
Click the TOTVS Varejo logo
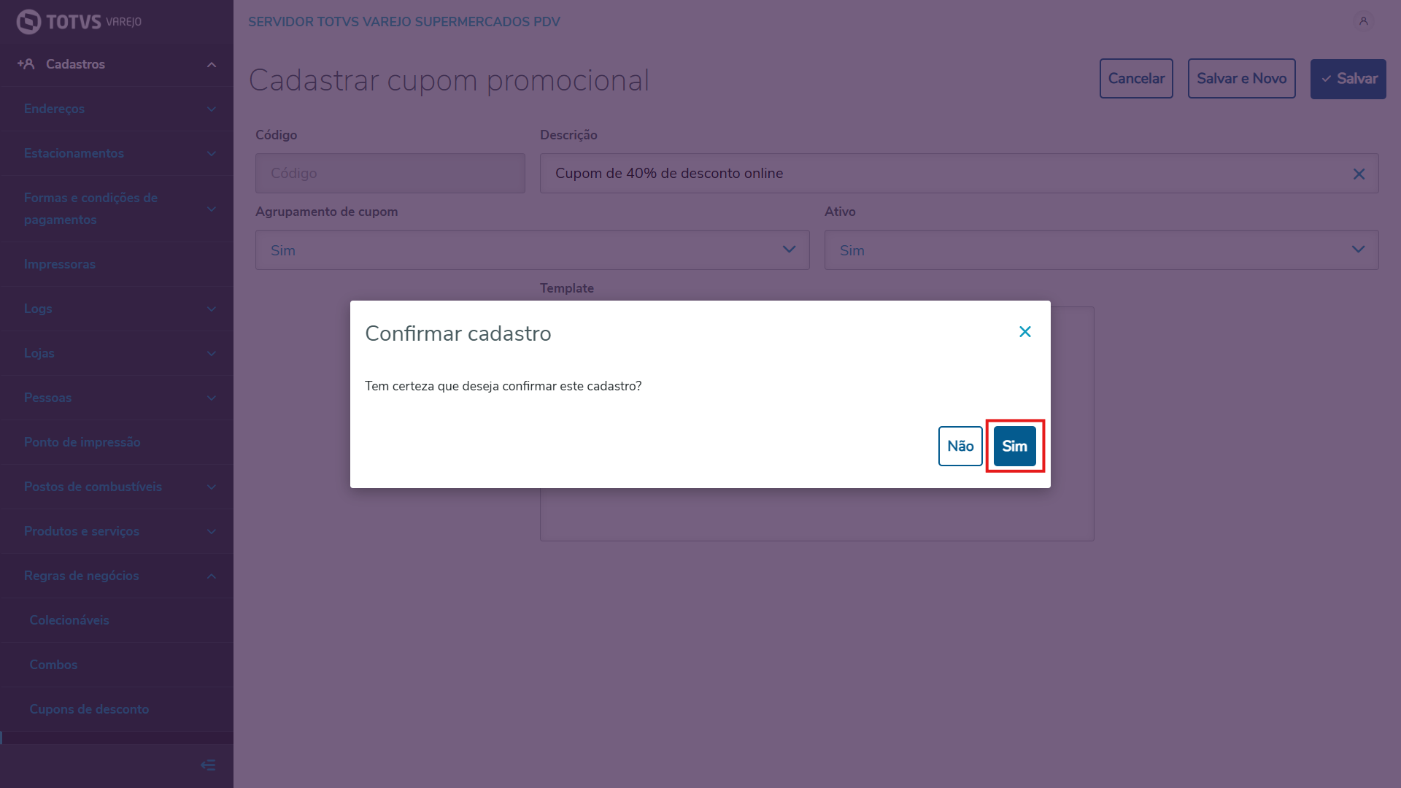pyautogui.click(x=79, y=22)
